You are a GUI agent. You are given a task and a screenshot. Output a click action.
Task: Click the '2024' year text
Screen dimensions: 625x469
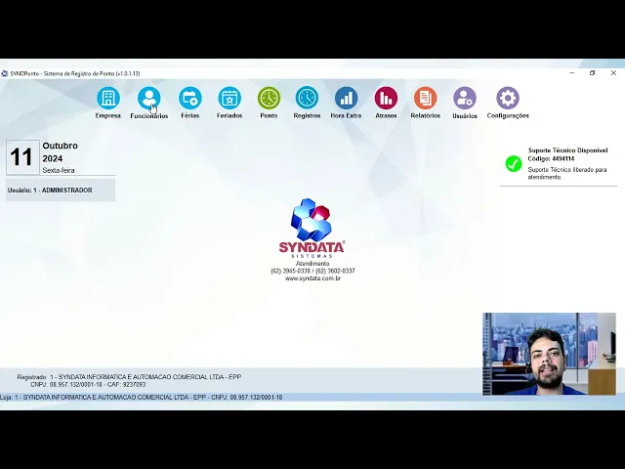click(x=53, y=158)
